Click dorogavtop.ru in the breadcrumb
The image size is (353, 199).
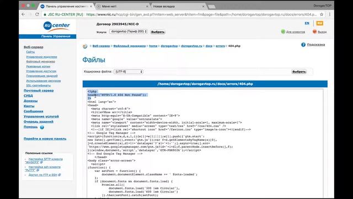click(x=191, y=46)
